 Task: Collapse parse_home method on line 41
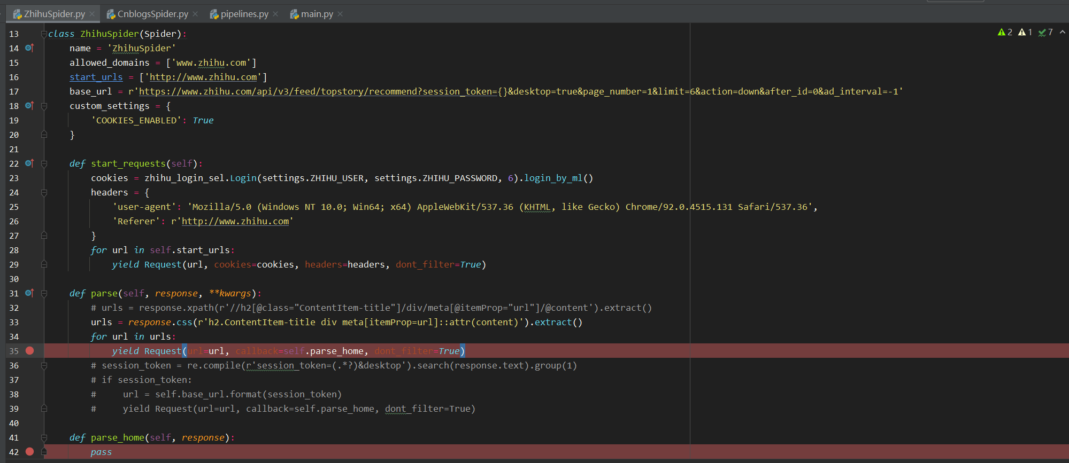pos(44,437)
